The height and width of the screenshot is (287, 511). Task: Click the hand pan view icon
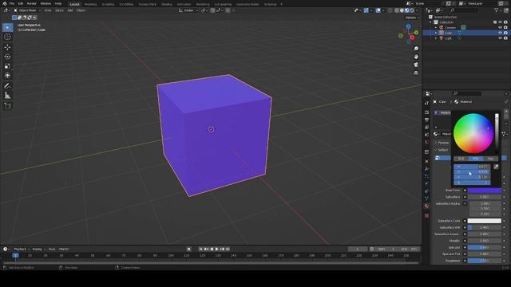click(416, 57)
